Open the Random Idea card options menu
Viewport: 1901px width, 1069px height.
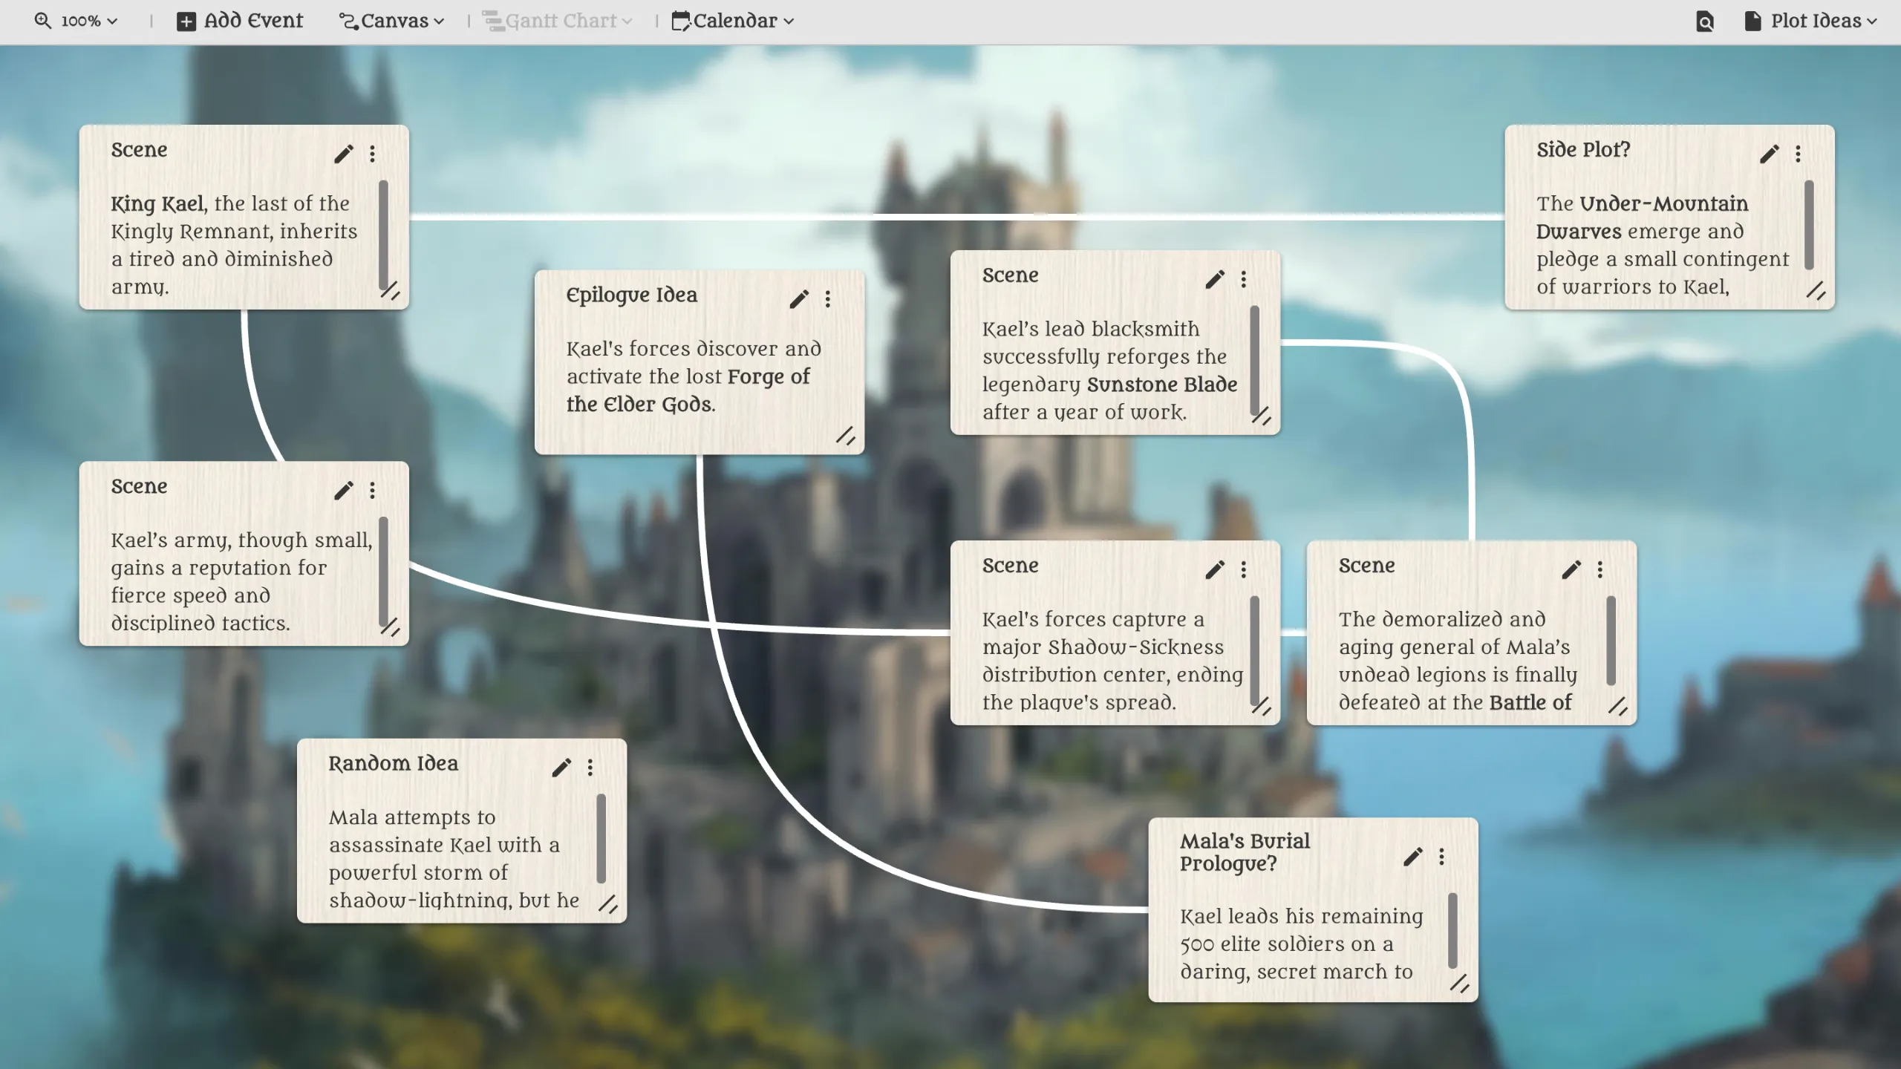point(590,768)
